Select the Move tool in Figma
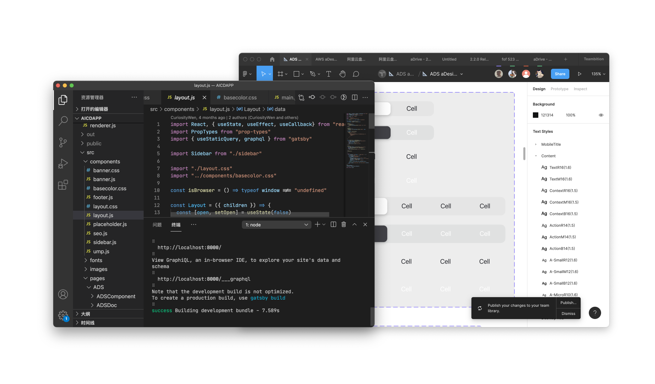This screenshot has height=384, width=655. [263, 74]
